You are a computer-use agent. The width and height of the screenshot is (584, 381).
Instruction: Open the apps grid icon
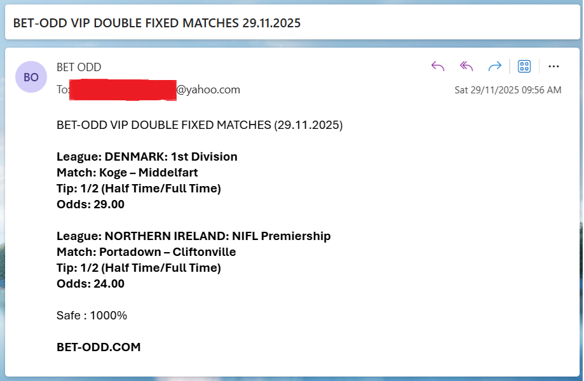pos(525,65)
